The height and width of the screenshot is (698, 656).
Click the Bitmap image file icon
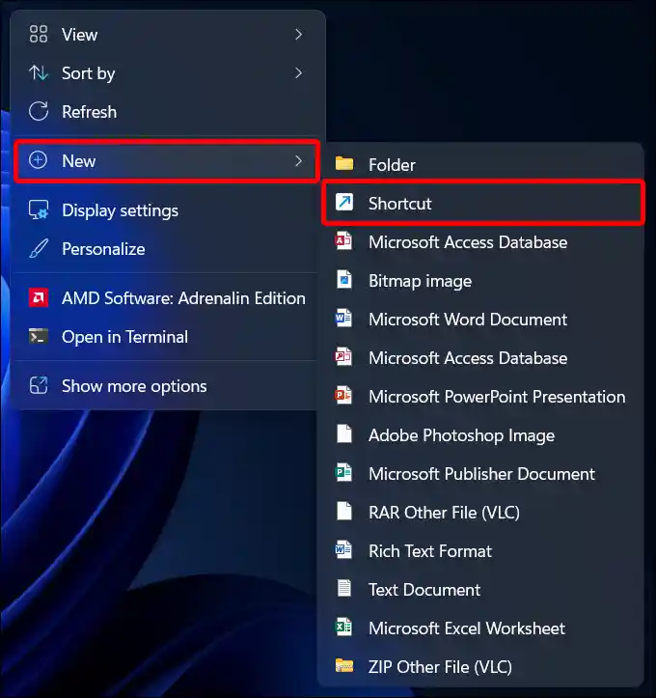click(344, 280)
